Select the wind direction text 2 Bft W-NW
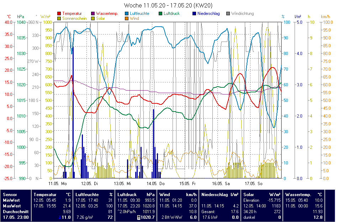This screenshot has width=338, height=222. pos(172,217)
